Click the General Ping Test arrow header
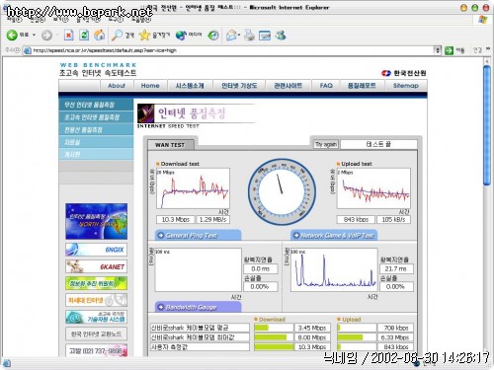This screenshot has height=370, width=494. point(198,235)
